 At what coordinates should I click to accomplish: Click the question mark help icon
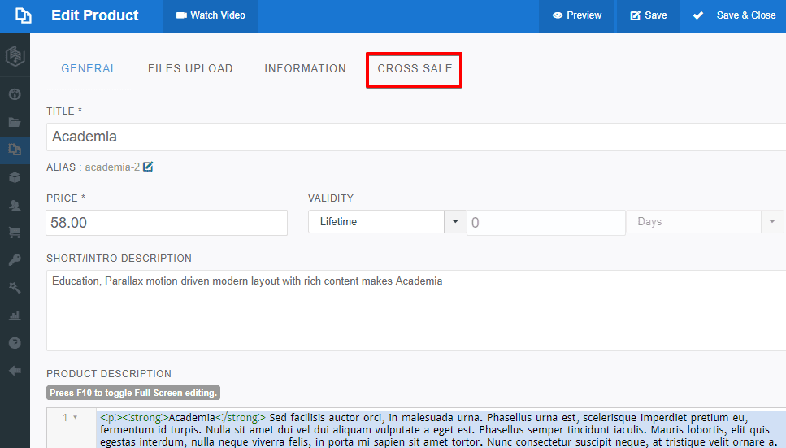[x=15, y=343]
